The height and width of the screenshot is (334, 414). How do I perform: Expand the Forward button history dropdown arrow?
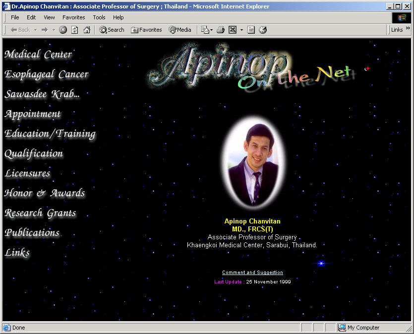point(54,30)
